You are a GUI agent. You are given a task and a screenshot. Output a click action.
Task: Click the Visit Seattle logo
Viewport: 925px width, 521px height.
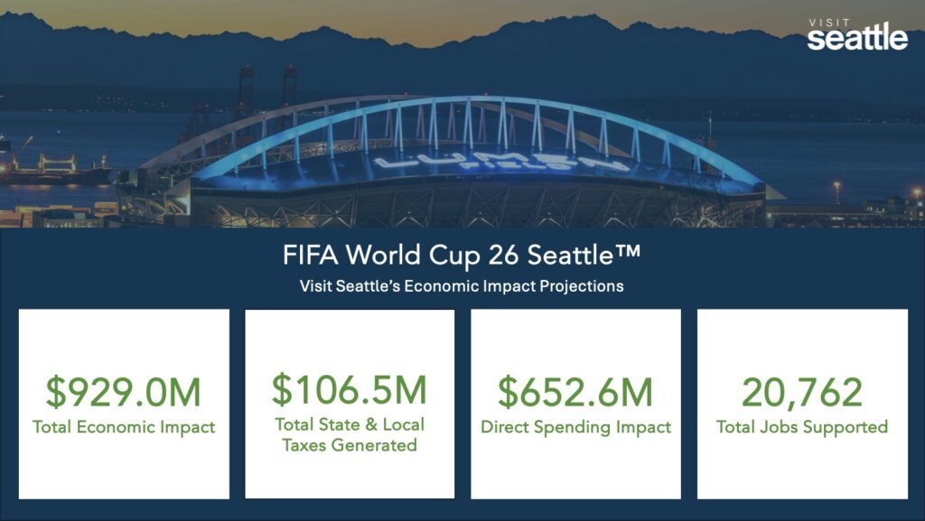tap(857, 36)
